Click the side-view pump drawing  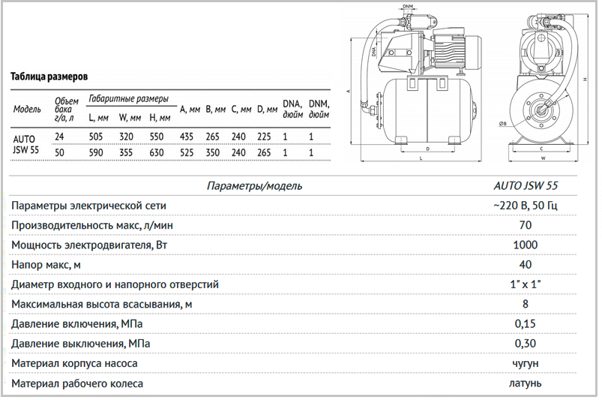tap(414, 83)
